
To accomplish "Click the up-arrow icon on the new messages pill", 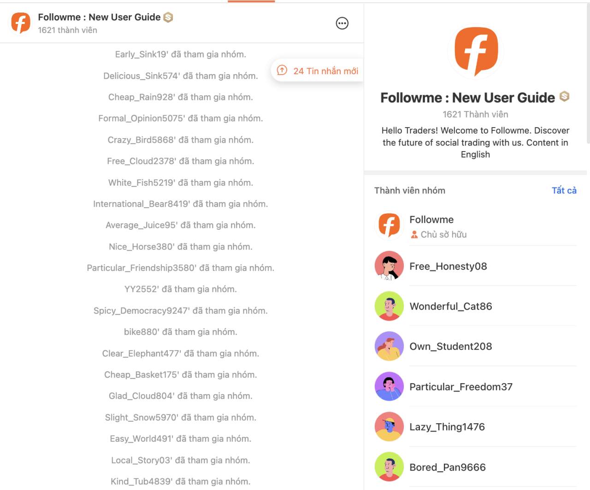I will coord(282,70).
